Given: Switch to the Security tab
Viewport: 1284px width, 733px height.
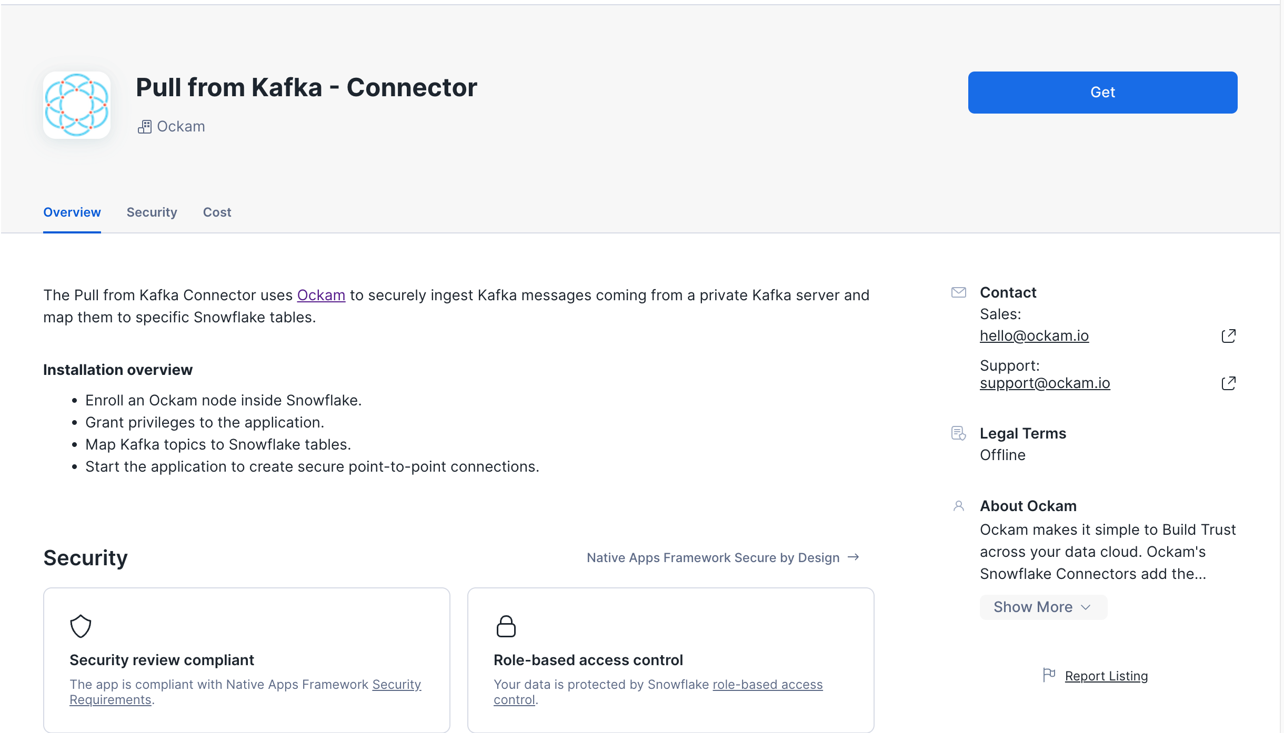Looking at the screenshot, I should pos(152,212).
